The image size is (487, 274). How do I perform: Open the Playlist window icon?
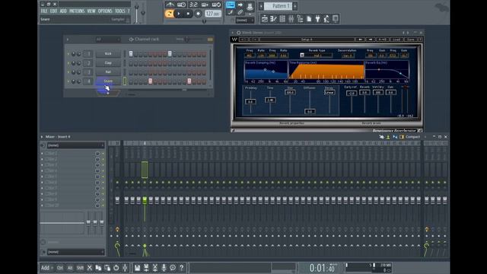[x=265, y=19]
